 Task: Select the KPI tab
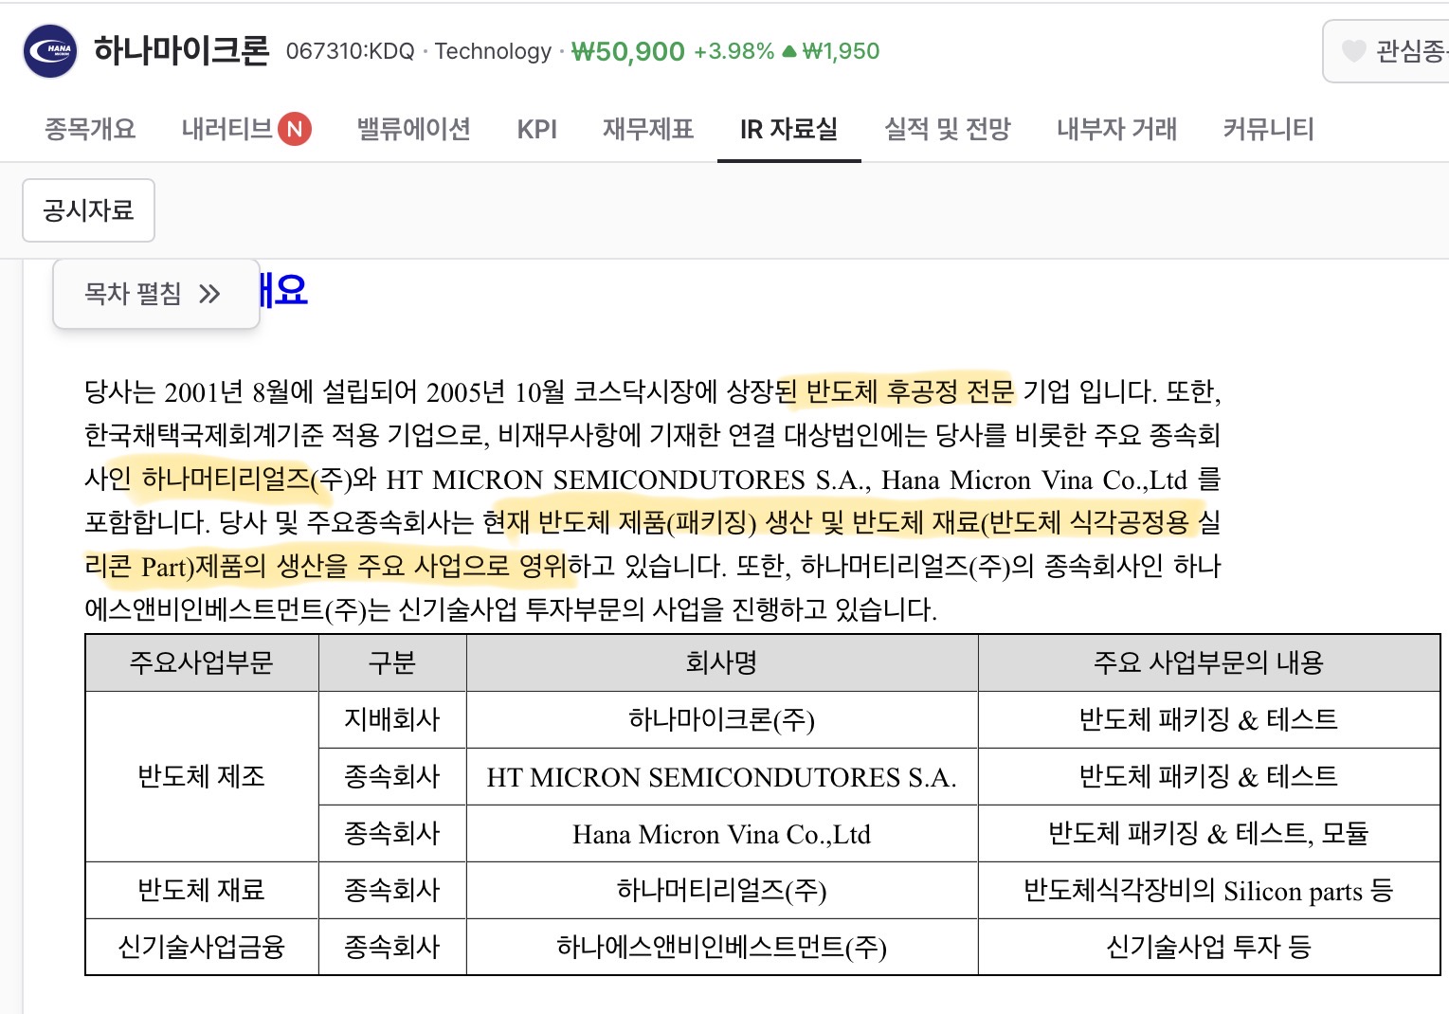point(537,129)
